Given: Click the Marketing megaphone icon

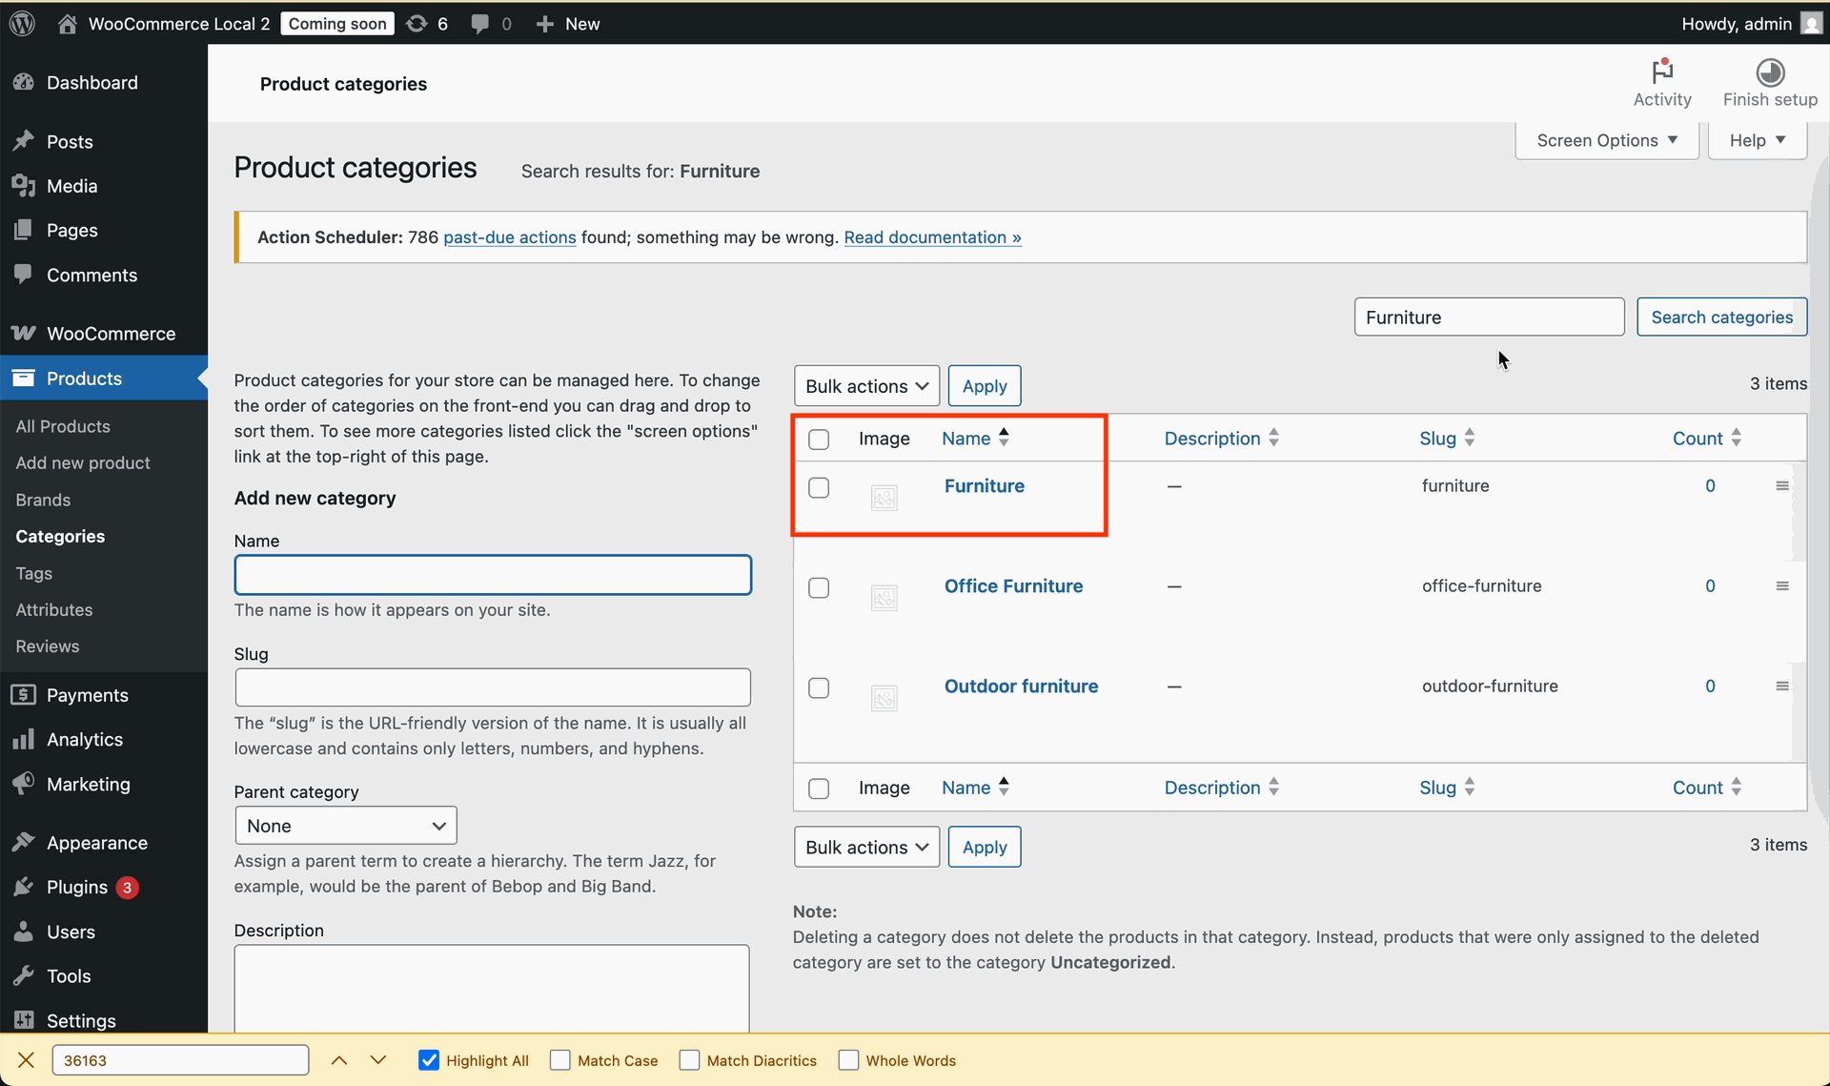Looking at the screenshot, I should coord(24,784).
